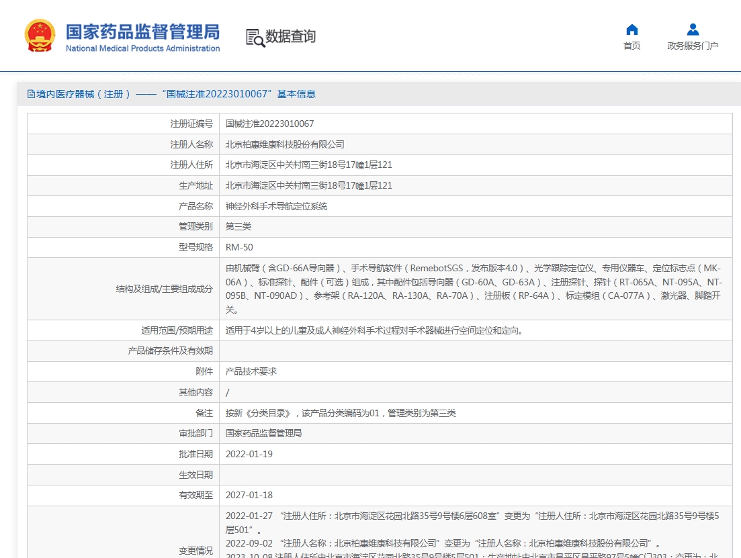Click the 境内医疗器械（注册）基本信息 header
This screenshot has width=741, height=558.
tap(171, 94)
